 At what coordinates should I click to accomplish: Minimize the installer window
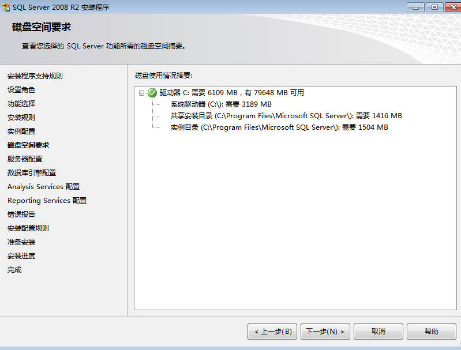coord(415,7)
